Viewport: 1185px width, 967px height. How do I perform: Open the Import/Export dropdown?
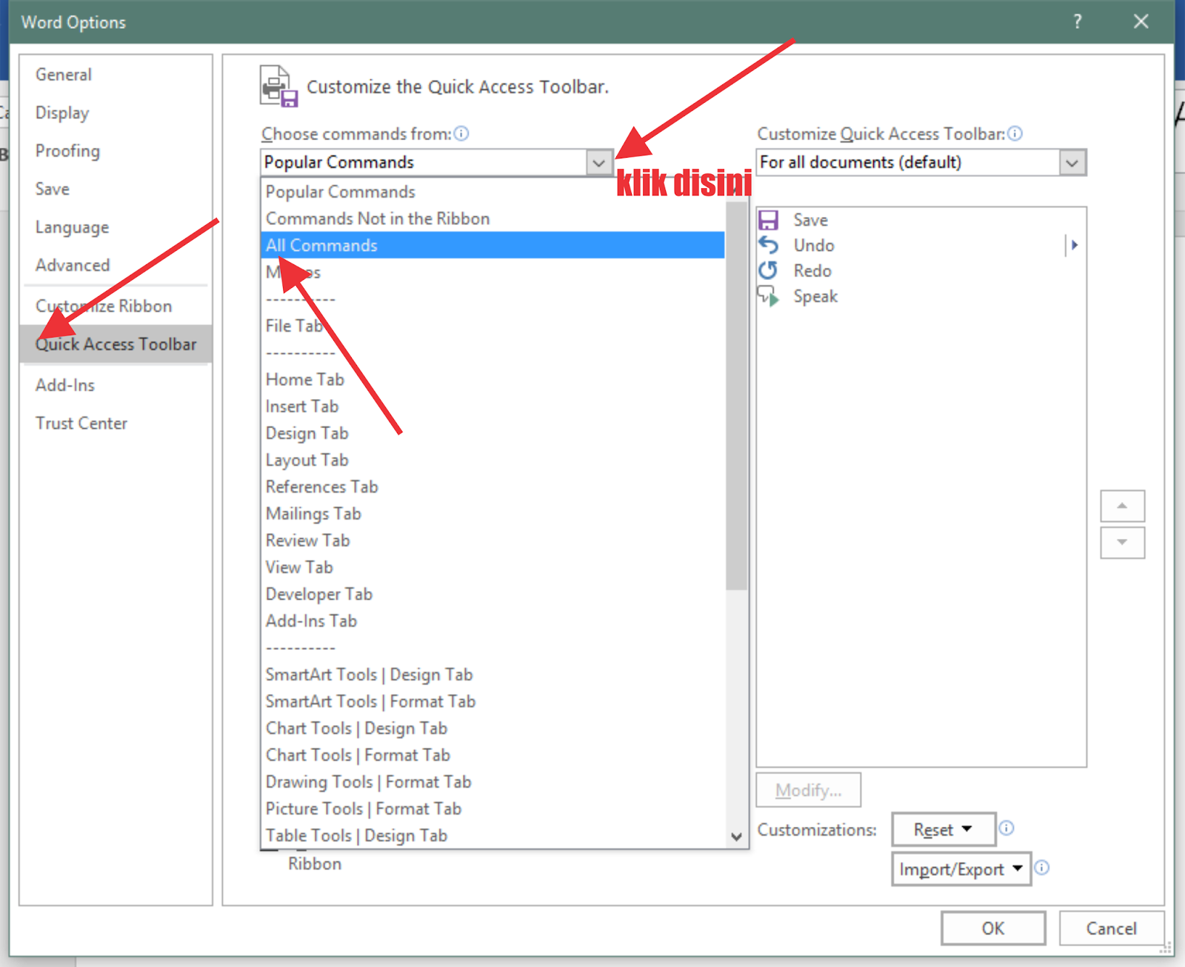coord(961,869)
